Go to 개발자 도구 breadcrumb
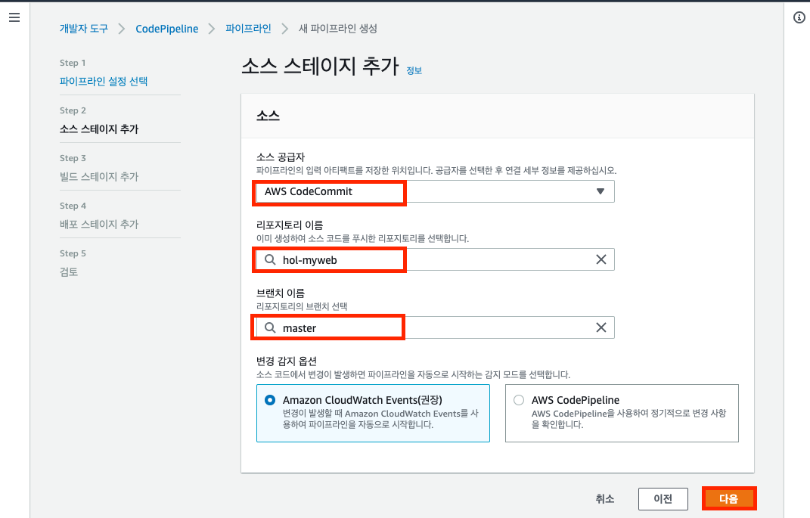This screenshot has width=810, height=518. (84, 29)
